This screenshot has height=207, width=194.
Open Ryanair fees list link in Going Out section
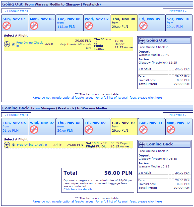point(97,98)
